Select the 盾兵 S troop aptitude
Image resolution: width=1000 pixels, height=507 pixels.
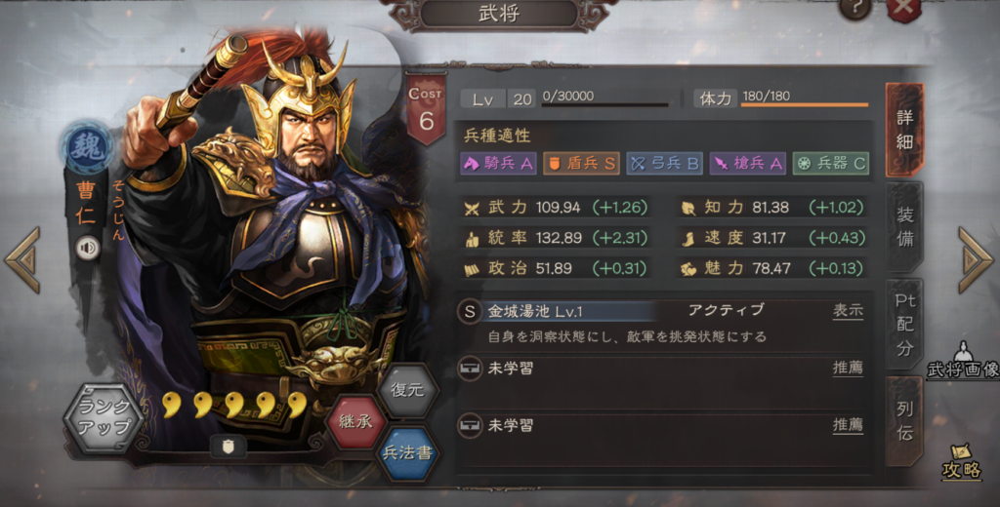[581, 164]
